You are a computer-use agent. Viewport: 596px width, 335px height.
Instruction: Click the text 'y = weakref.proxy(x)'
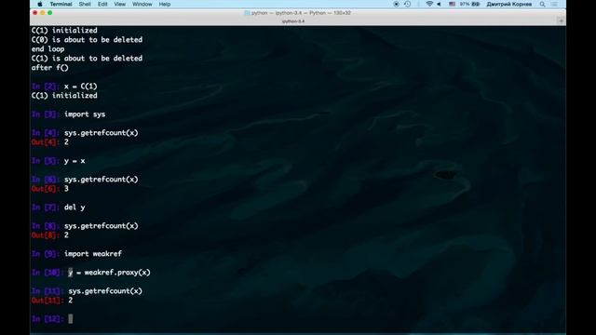pos(110,273)
